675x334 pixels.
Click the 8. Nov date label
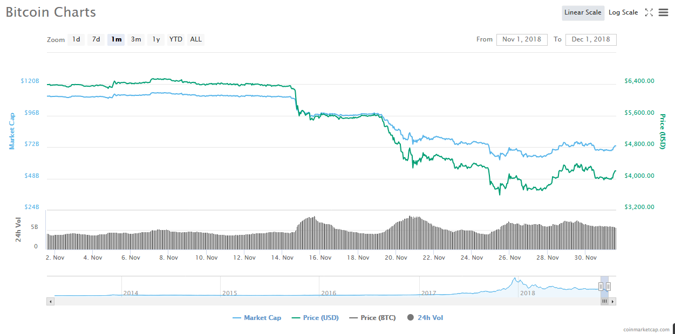click(168, 258)
